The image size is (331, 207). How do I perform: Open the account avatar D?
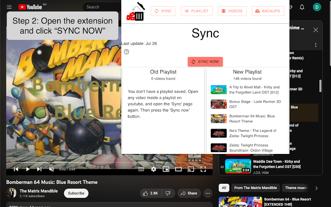click(x=317, y=7)
